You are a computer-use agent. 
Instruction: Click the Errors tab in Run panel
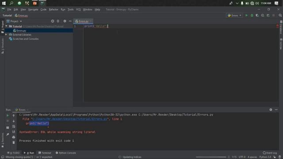tap(22, 110)
